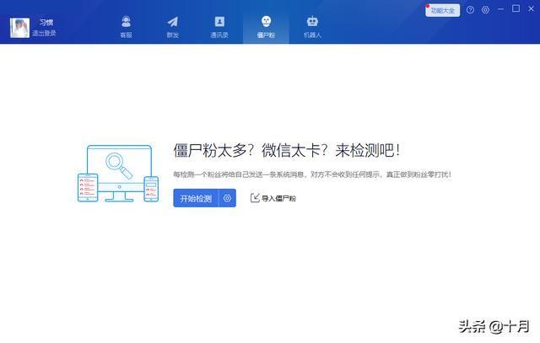The width and height of the screenshot is (540, 343).
Task: Click the user avatar thumbnail
Action: click(19, 28)
